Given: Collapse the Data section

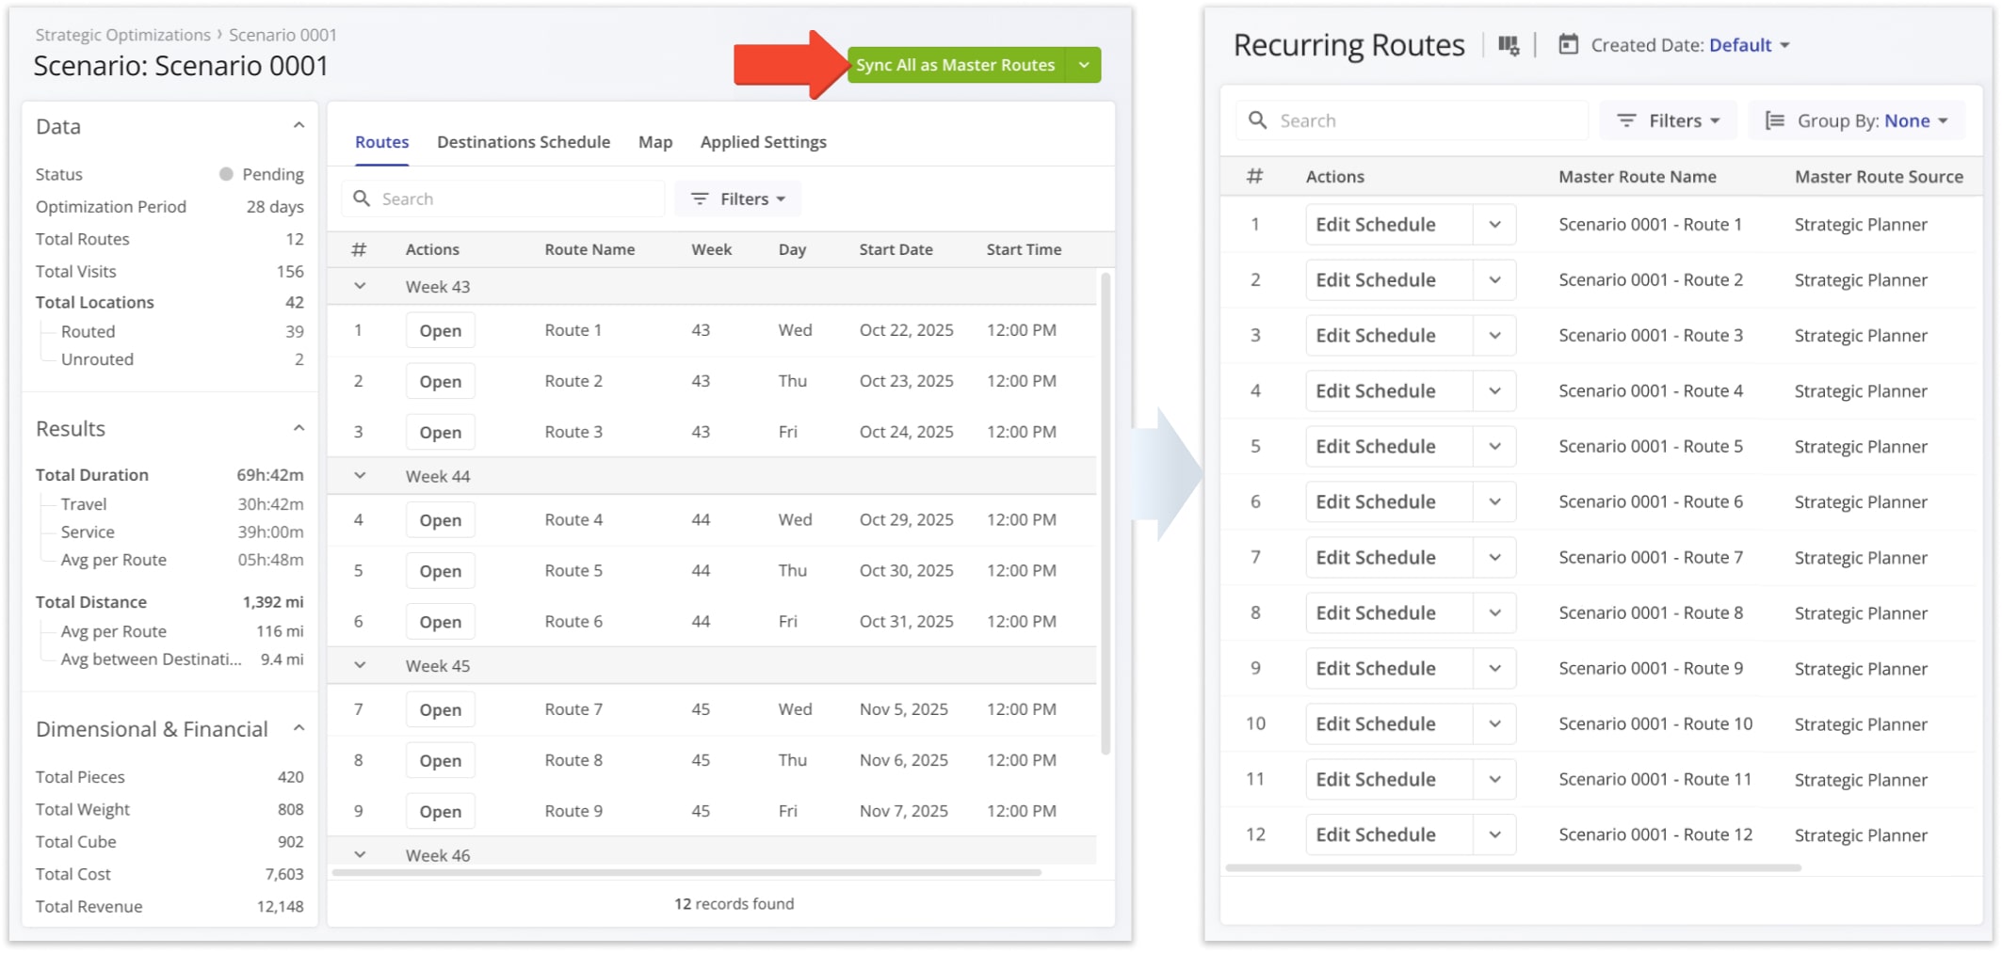Looking at the screenshot, I should point(299,126).
